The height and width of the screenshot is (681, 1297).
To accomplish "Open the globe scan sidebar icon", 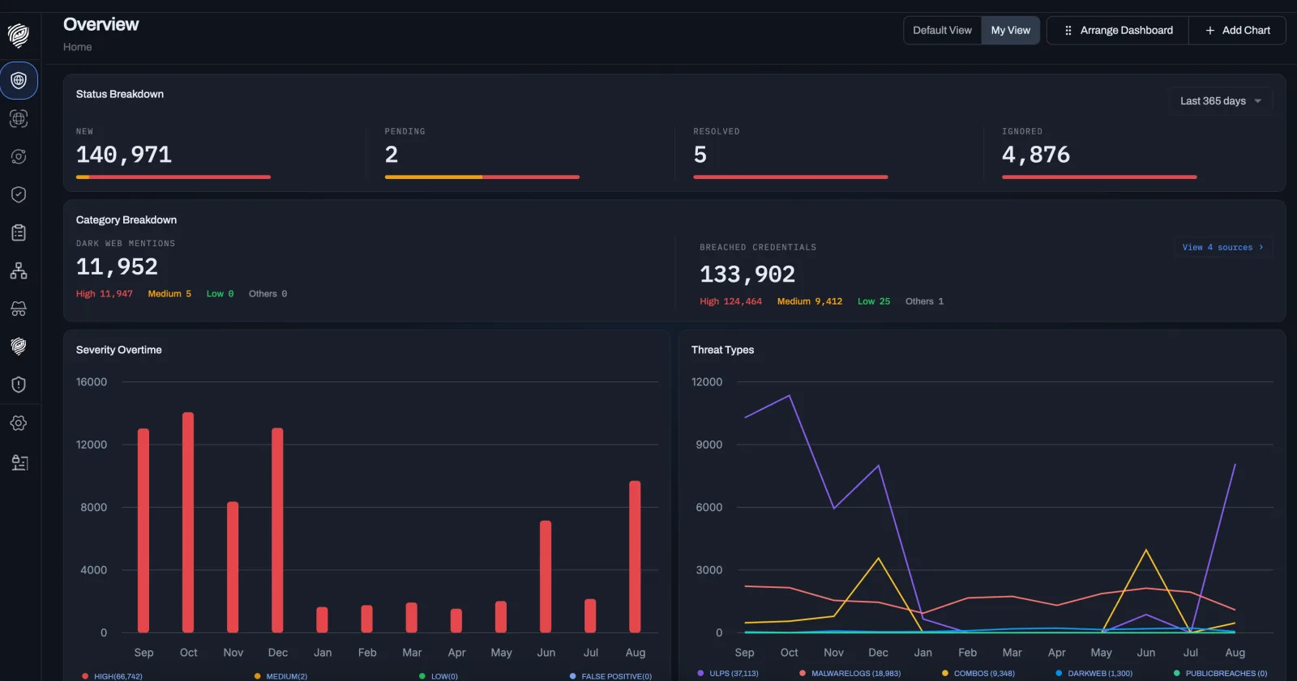I will 19,118.
